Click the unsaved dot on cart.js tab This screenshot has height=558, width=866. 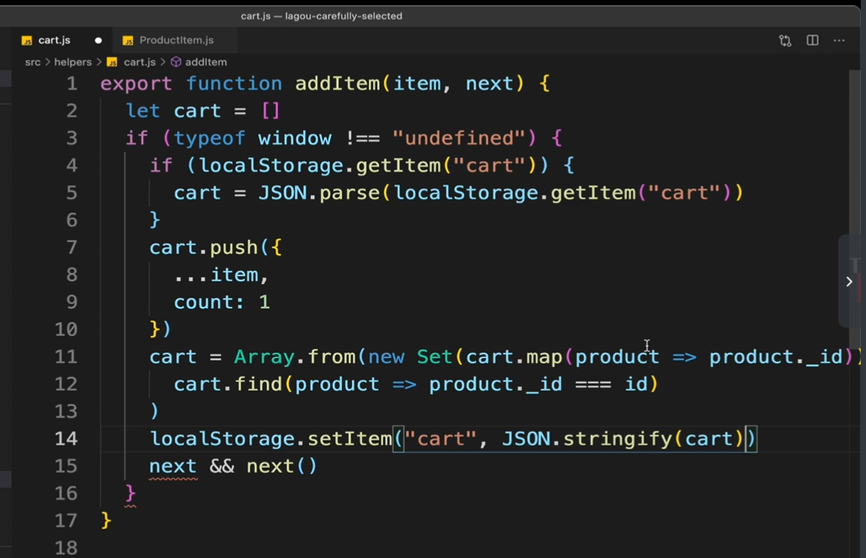(99, 40)
